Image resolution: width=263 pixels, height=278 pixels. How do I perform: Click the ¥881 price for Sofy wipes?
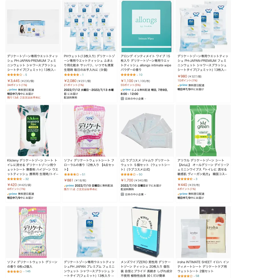point(69,180)
